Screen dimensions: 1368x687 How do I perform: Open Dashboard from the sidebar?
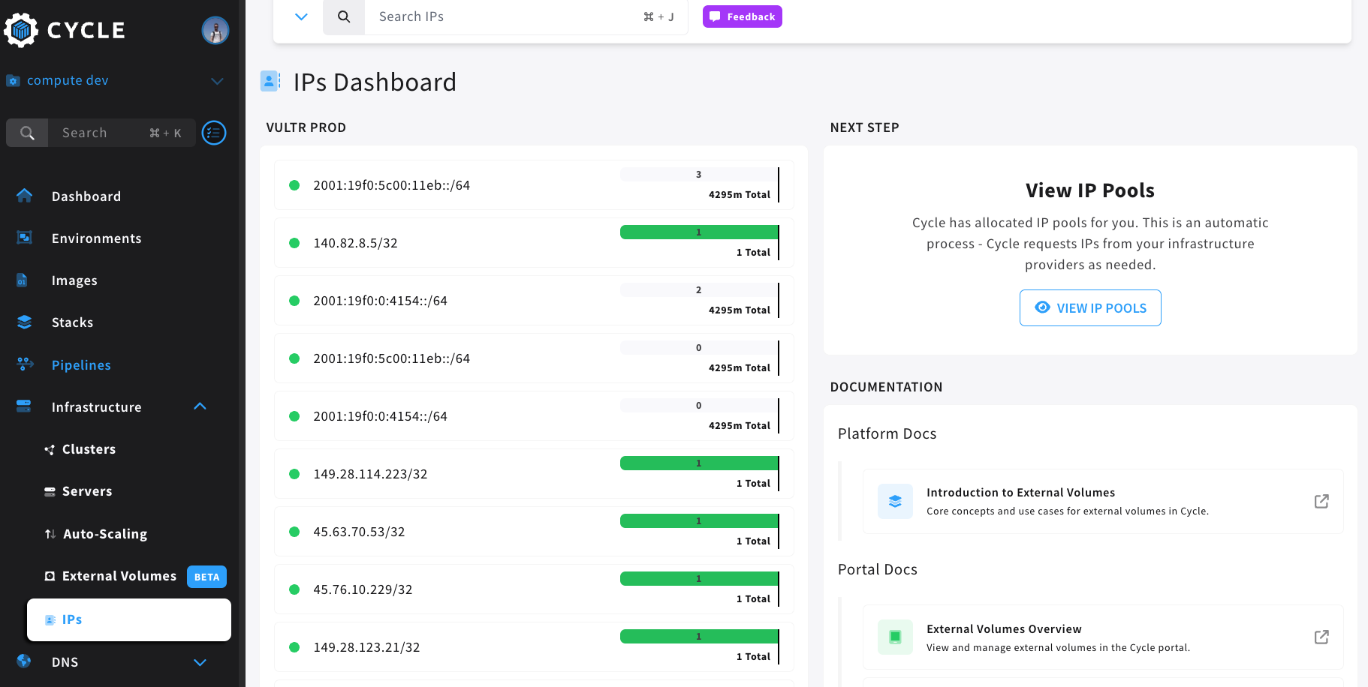[x=86, y=196]
